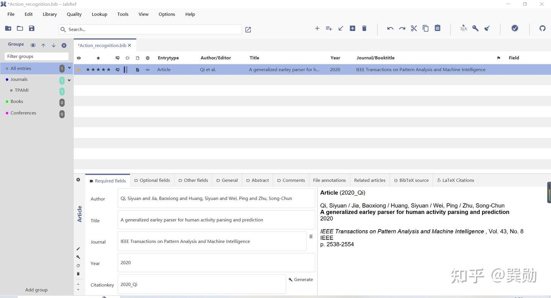Toggle the groups intersection icon
Viewport: 551px width, 298px height.
pos(33,45)
